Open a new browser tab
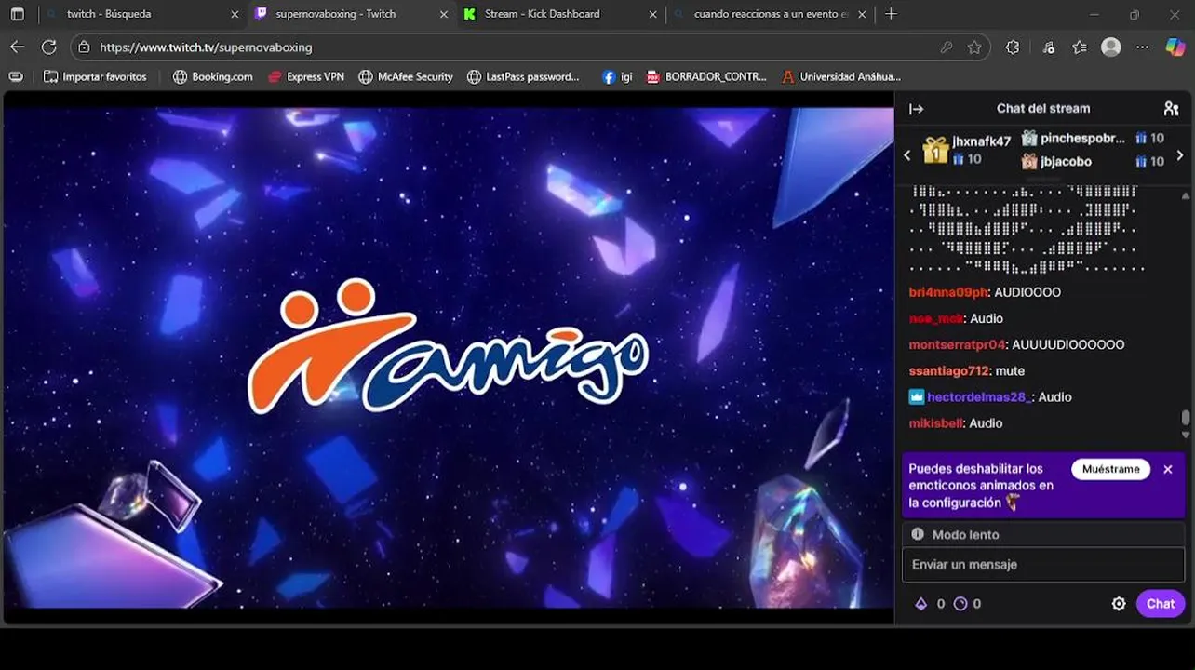1195x670 pixels. pos(891,14)
